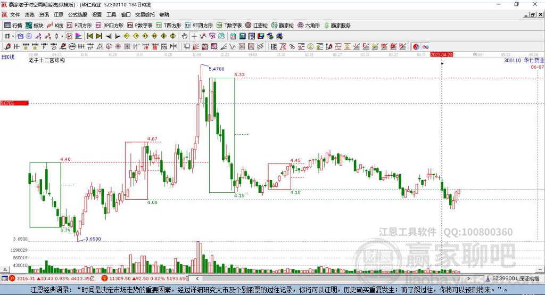
Task: Open 赢家服务 service link
Action: (337, 26)
